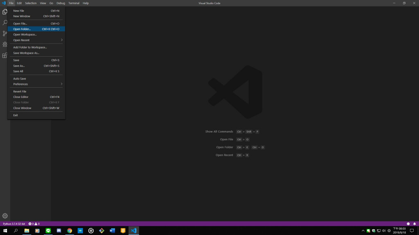
Task: Toggle Auto Save in File menu
Action: coord(36,79)
